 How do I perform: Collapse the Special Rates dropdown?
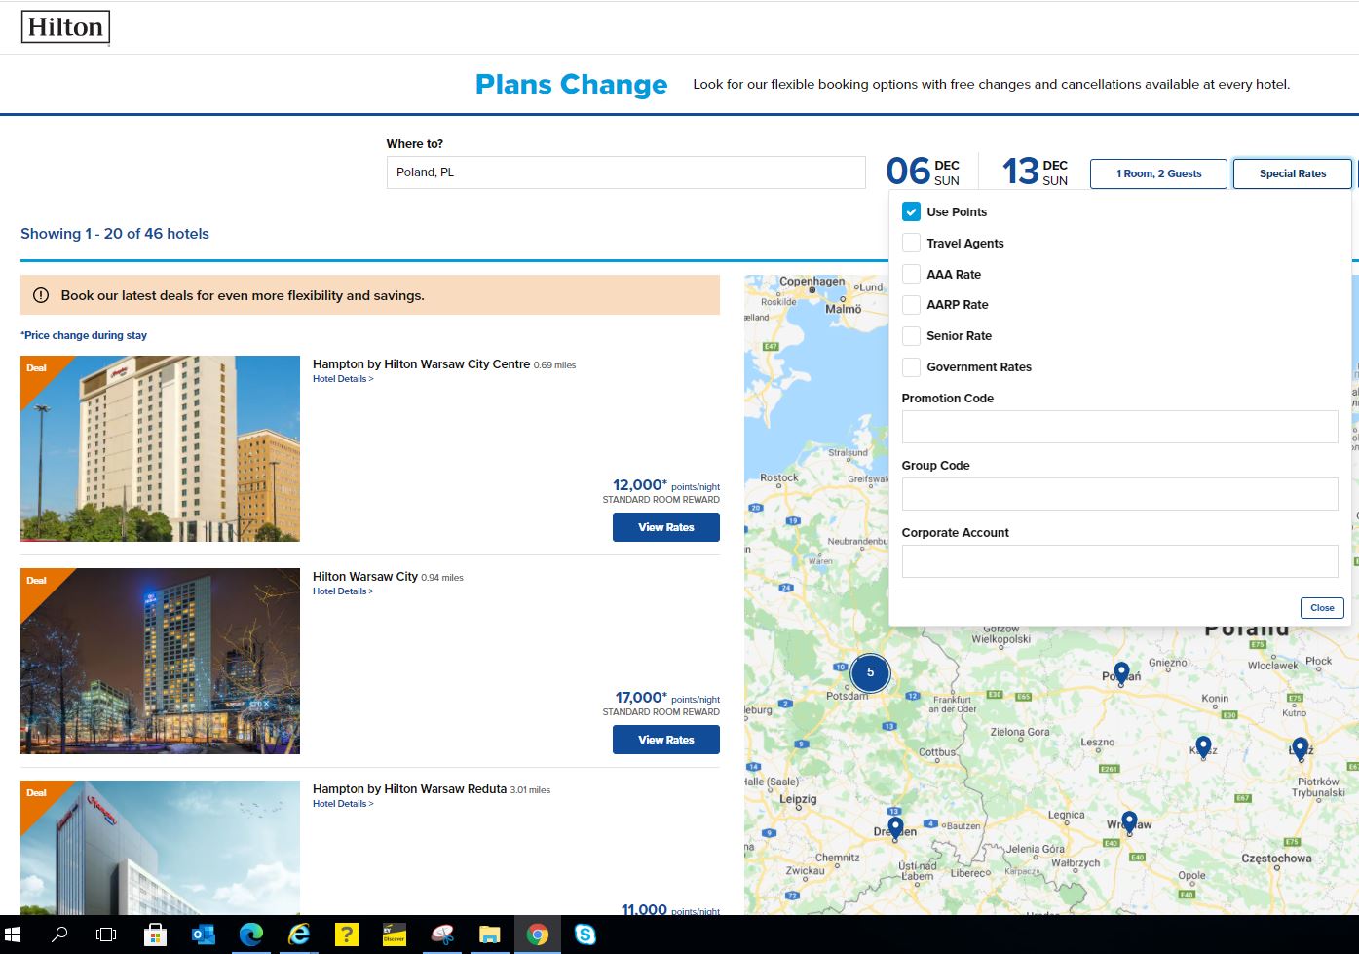coord(1293,173)
